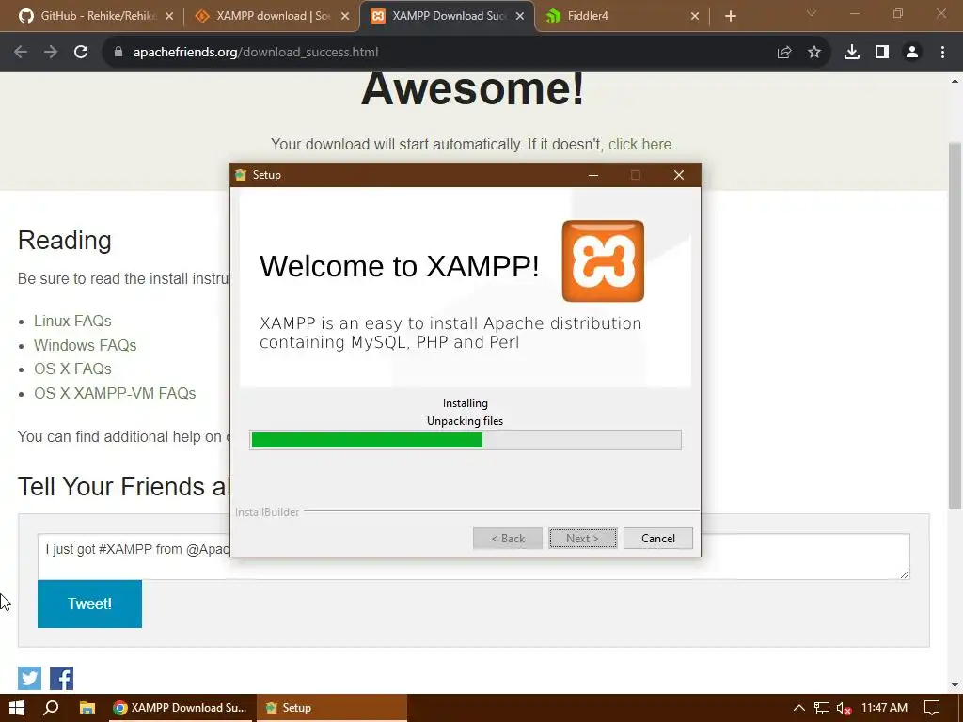Viewport: 963px width, 722px height.
Task: Click the Tweet! button
Action: pyautogui.click(x=89, y=604)
